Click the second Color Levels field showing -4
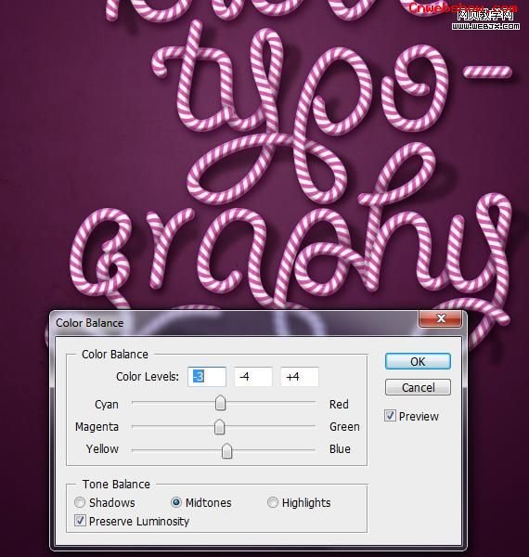 tap(253, 377)
